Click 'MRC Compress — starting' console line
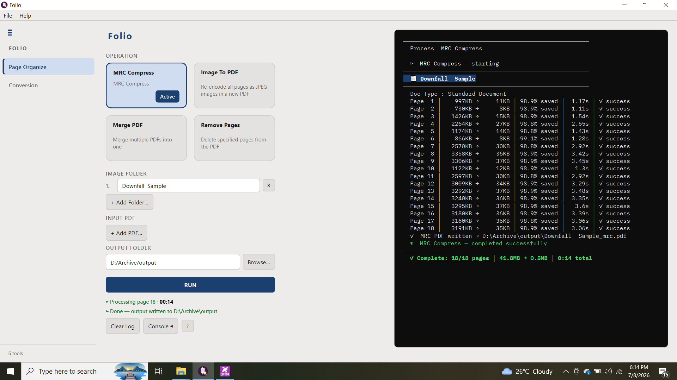This screenshot has height=380, width=677. point(455,63)
